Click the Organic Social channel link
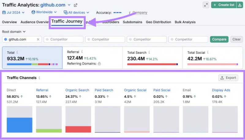This screenshot has height=140, width=245. pos(135,90)
